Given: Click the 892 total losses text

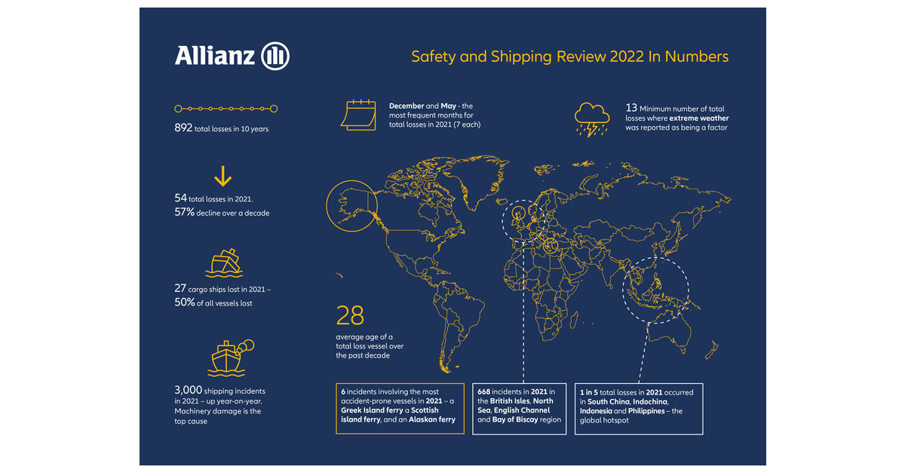Looking at the screenshot, I should tap(219, 128).
